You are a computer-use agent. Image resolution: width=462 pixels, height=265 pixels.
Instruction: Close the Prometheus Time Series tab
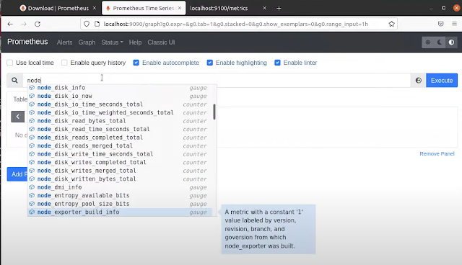click(180, 8)
